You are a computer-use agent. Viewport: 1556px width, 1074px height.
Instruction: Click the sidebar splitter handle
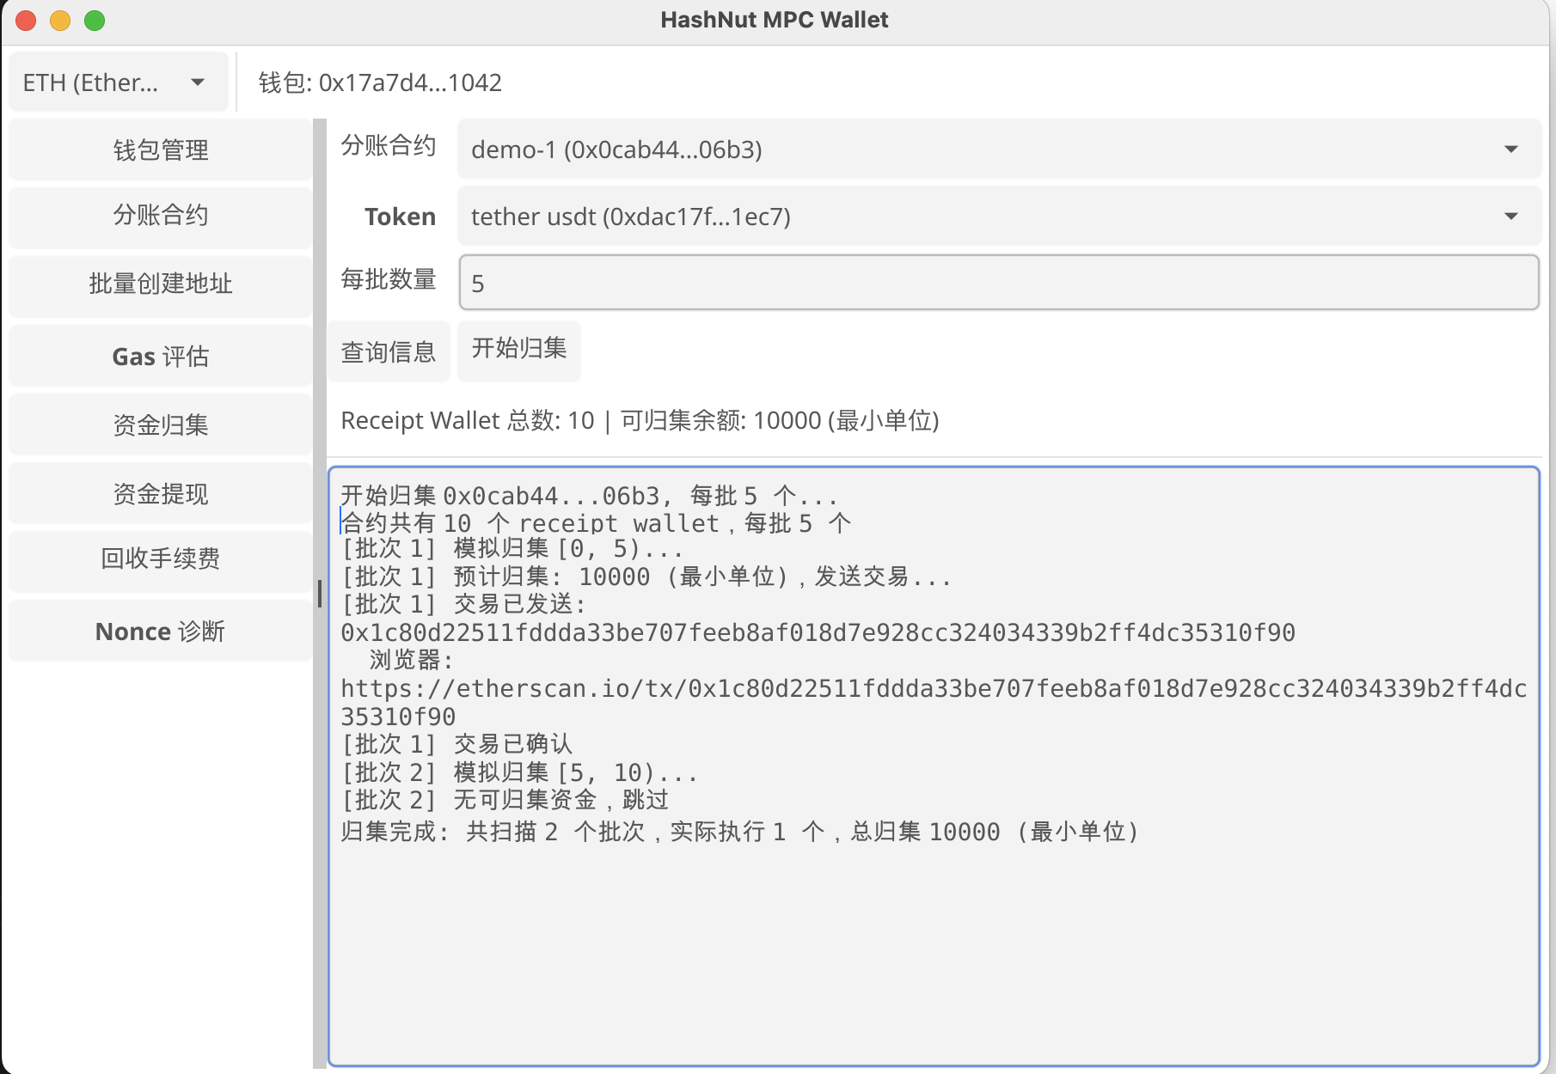coord(320,594)
